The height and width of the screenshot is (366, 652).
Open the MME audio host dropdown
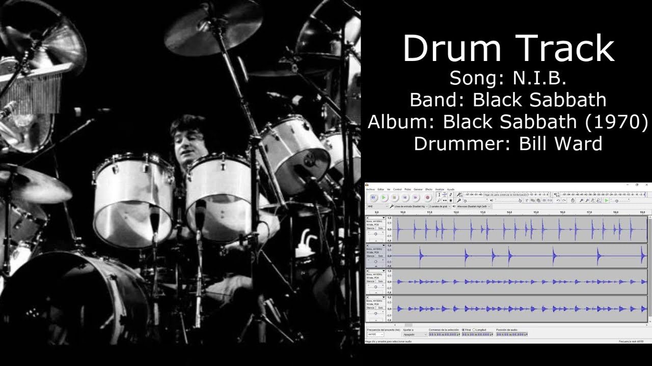pos(377,206)
